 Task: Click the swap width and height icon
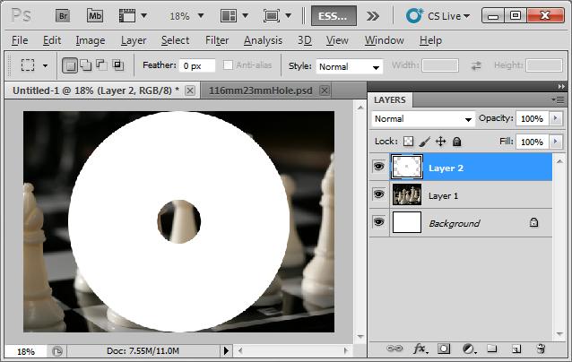point(476,66)
